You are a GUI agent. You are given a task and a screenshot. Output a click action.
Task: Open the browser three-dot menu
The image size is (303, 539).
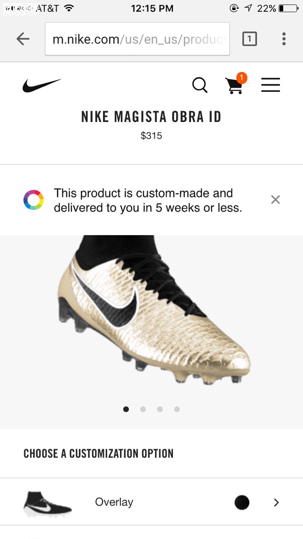tap(284, 39)
